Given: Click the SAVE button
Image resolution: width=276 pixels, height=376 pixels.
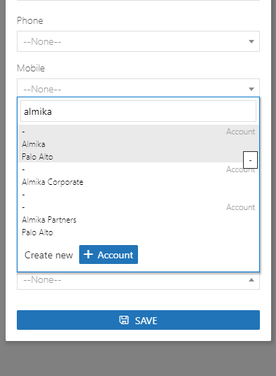Looking at the screenshot, I should [x=138, y=320].
